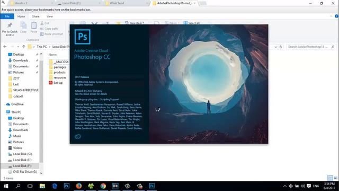
Task: Open File Explorer from the taskbar
Action: coord(42,186)
